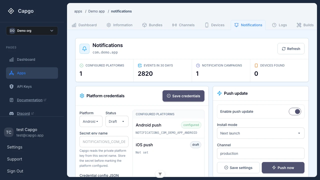Click the Notification Campaigns clock icon
The width and height of the screenshot is (320, 180).
[198, 65]
